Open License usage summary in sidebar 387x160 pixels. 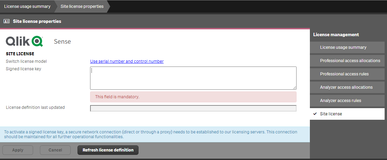coord(347,47)
